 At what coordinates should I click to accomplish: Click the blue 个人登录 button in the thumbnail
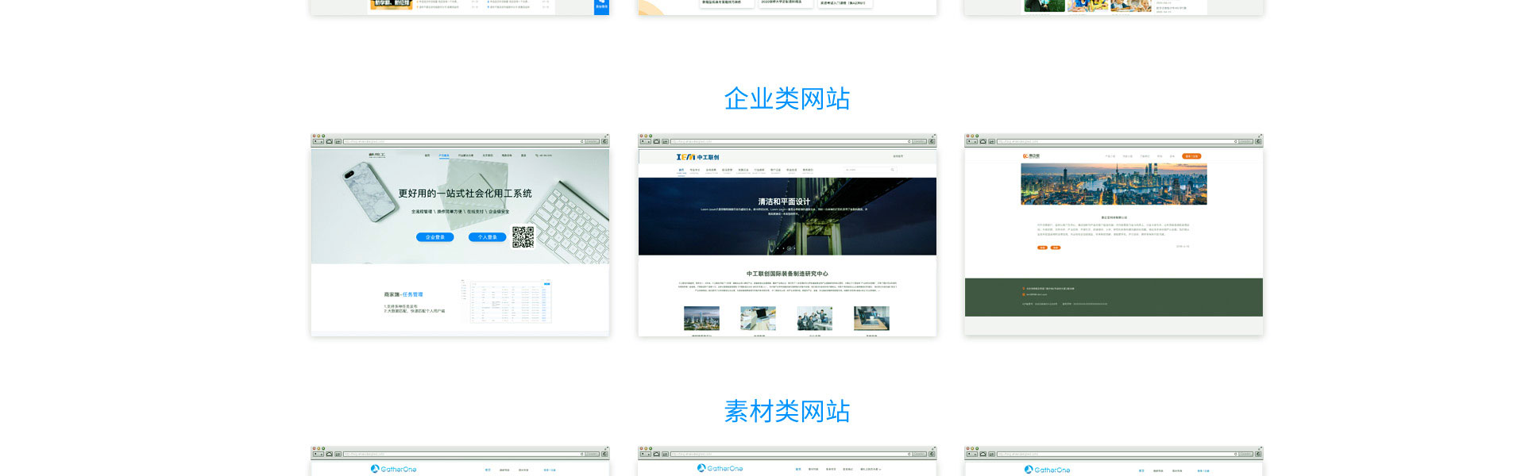[487, 237]
